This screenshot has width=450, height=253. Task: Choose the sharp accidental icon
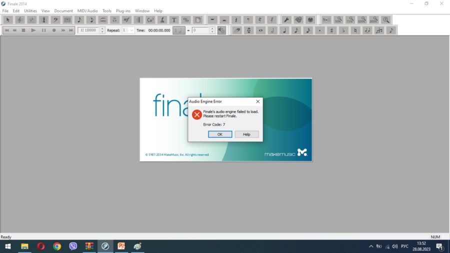click(x=331, y=30)
